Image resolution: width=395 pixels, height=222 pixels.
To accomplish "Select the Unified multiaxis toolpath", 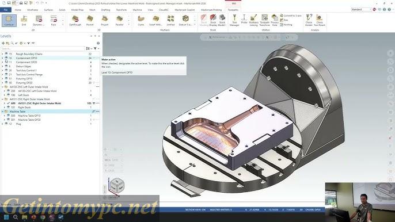I will click(x=170, y=21).
